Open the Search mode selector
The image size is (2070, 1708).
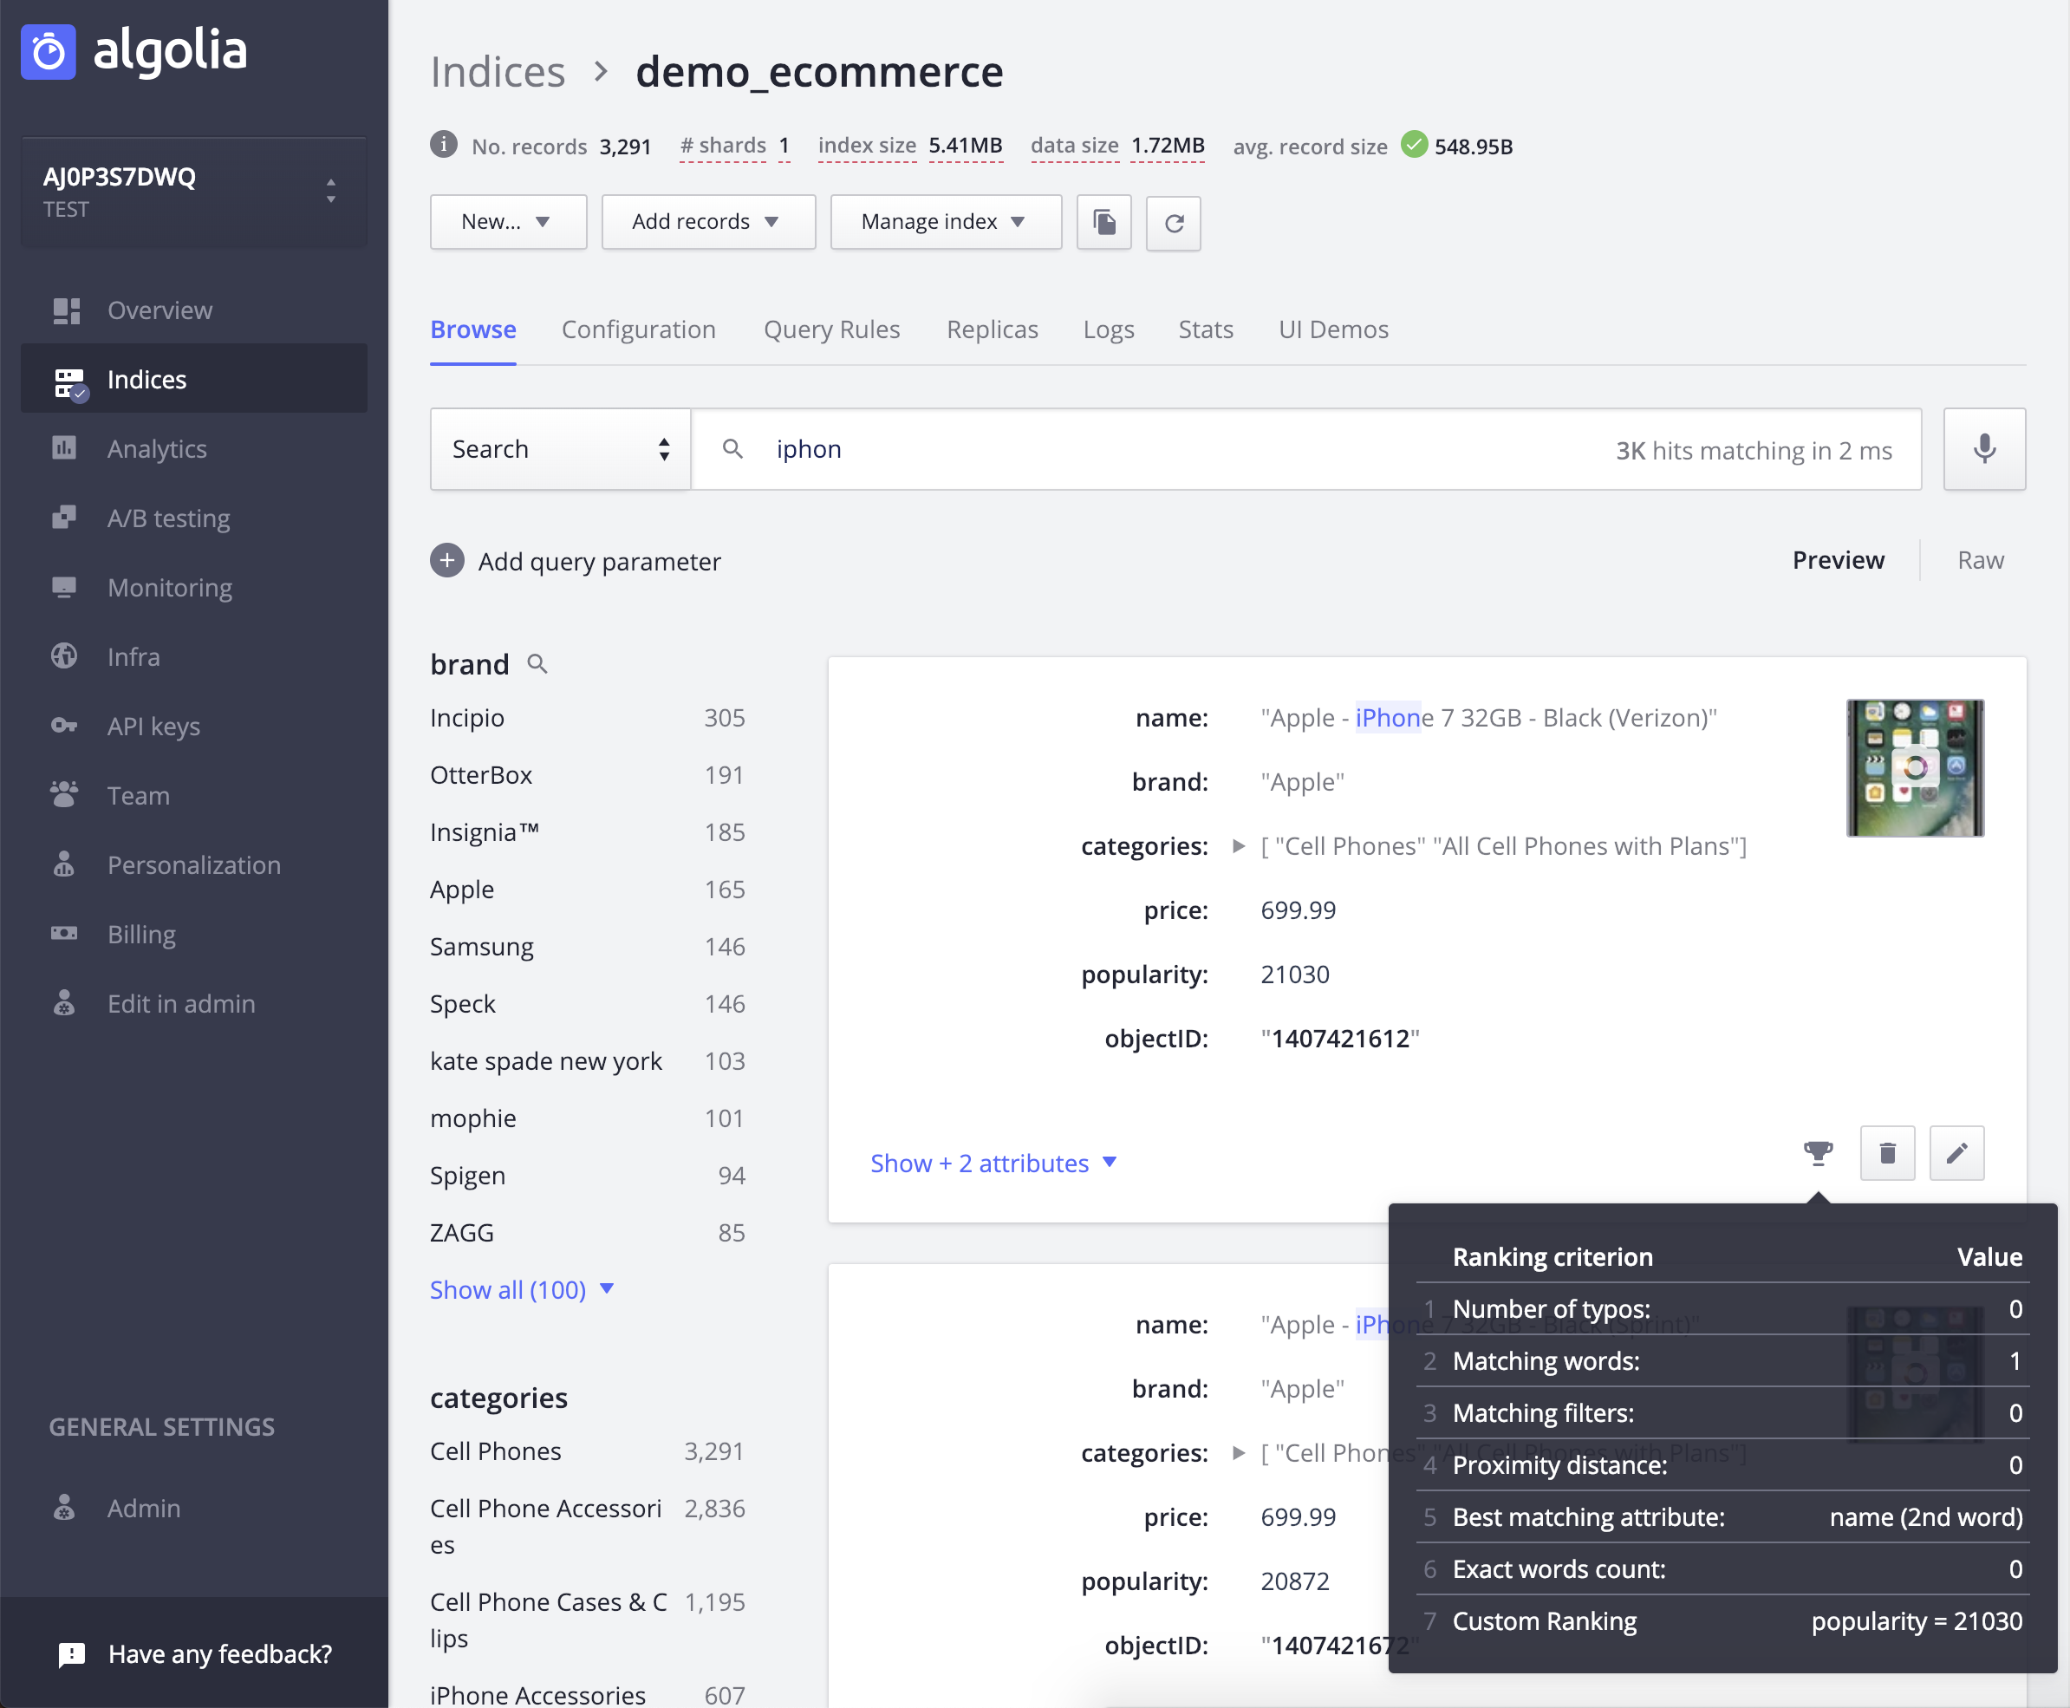[x=560, y=448]
